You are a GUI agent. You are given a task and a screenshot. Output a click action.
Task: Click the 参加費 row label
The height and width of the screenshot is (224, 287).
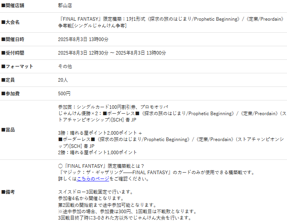[11, 94]
